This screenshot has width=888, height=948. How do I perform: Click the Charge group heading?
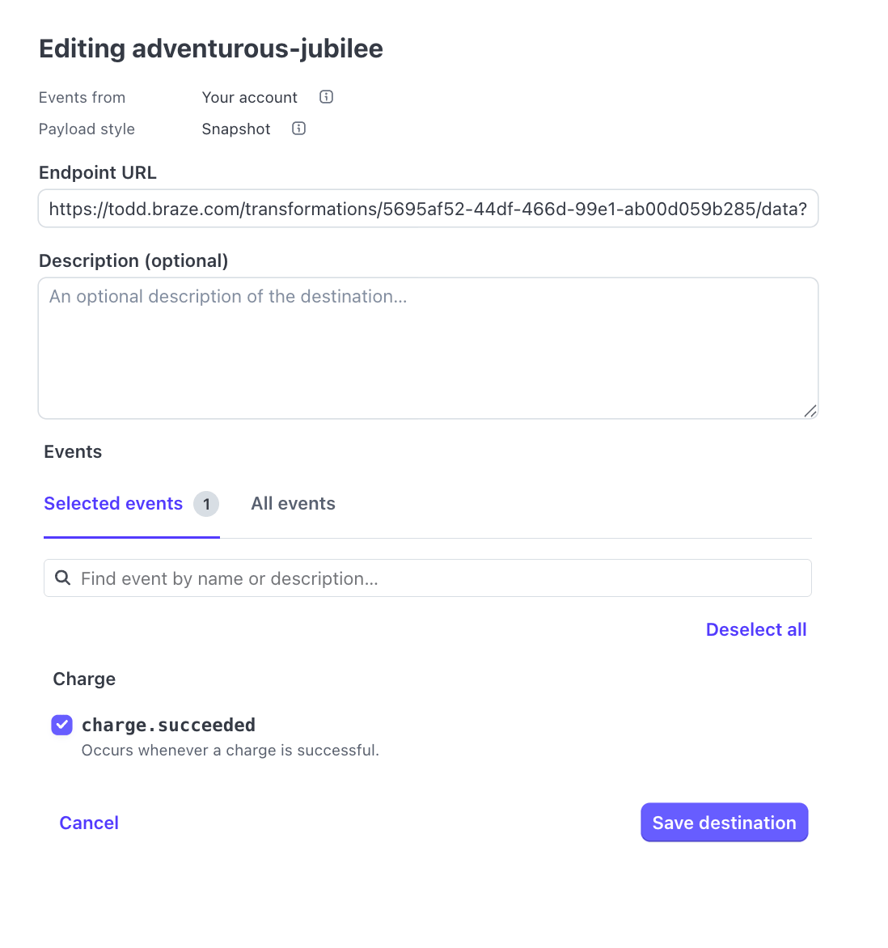[84, 679]
